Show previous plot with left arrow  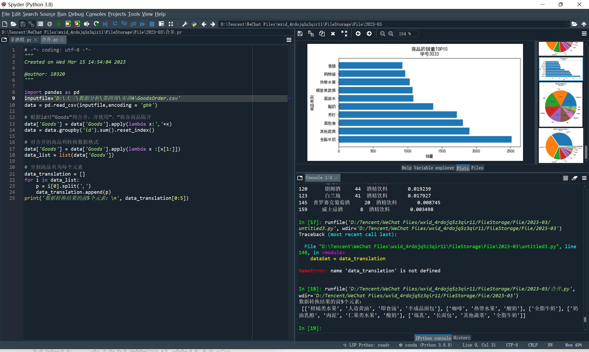(x=358, y=34)
